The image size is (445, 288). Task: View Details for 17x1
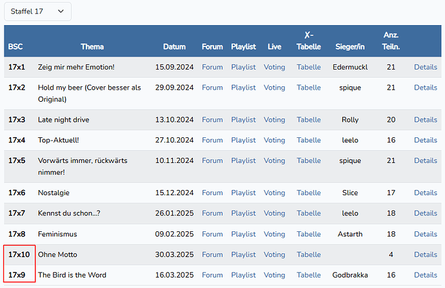(x=426, y=67)
